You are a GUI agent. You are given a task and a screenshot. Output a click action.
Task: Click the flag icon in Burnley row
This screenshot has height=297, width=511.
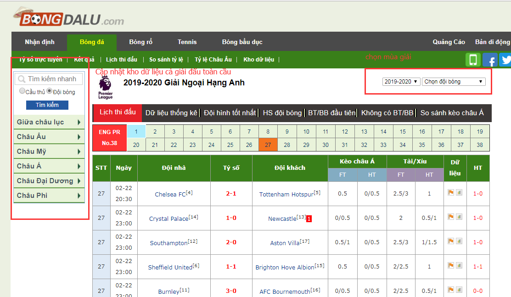tap(451, 290)
